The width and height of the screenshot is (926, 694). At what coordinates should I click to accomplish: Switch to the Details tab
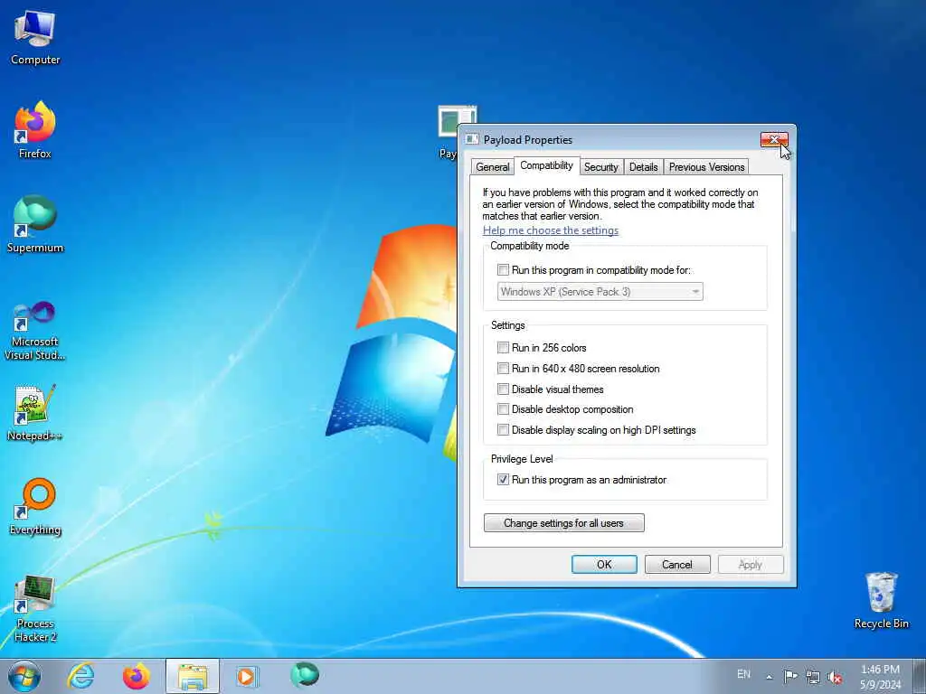pos(643,167)
